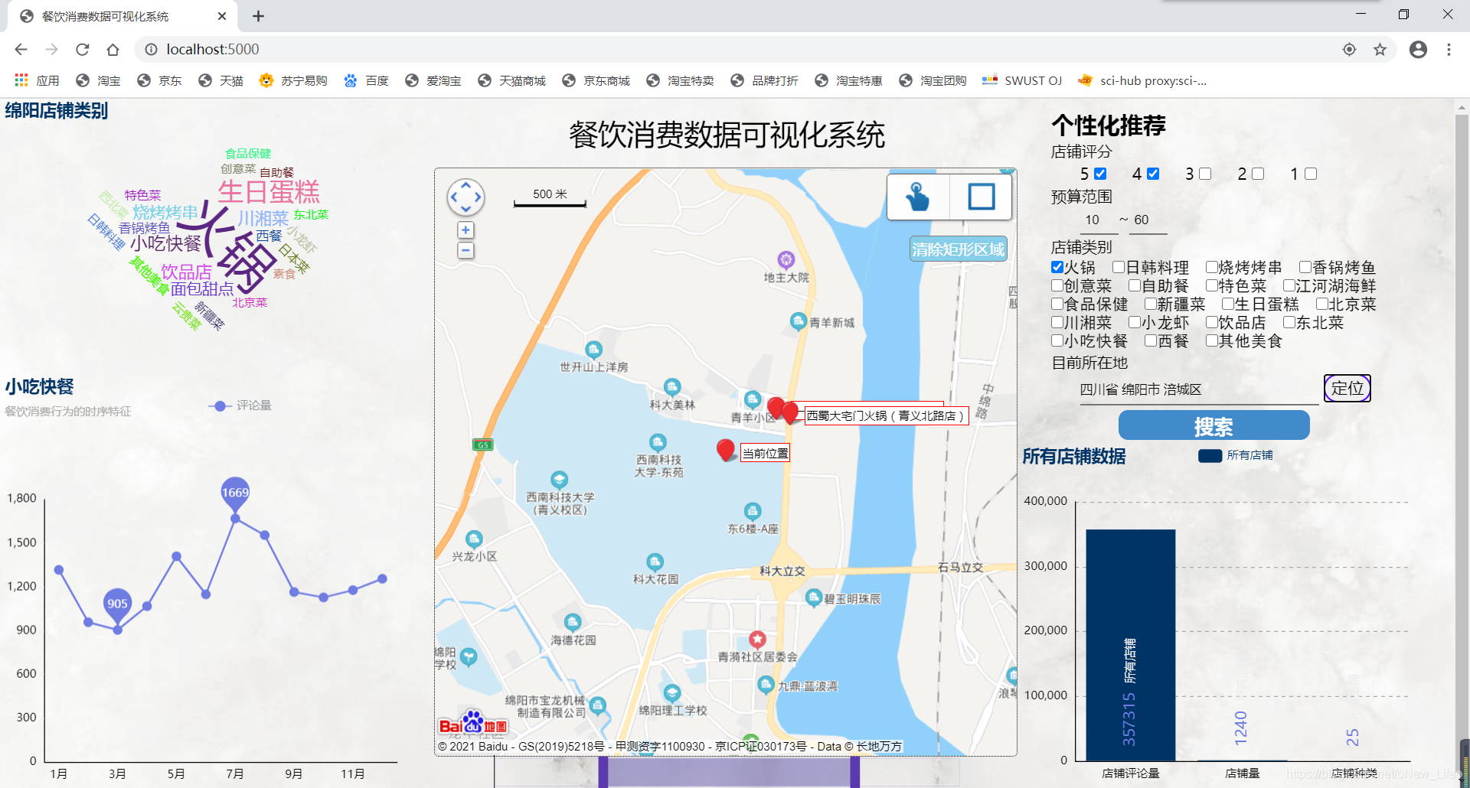The width and height of the screenshot is (1470, 788).
Task: Open the SWUST OJ bookmark
Action: 1022,80
